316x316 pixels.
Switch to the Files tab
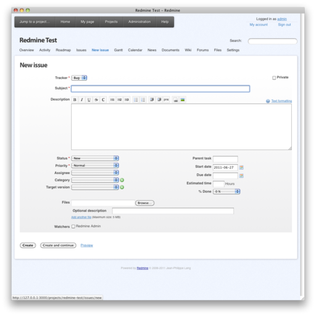[x=218, y=50]
